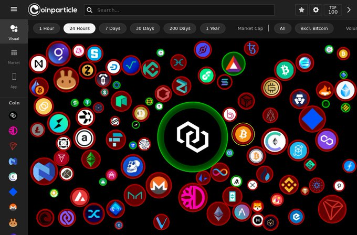Select Monero in the Coin sidebar
Viewport: 357px width, 235px height.
13,208
